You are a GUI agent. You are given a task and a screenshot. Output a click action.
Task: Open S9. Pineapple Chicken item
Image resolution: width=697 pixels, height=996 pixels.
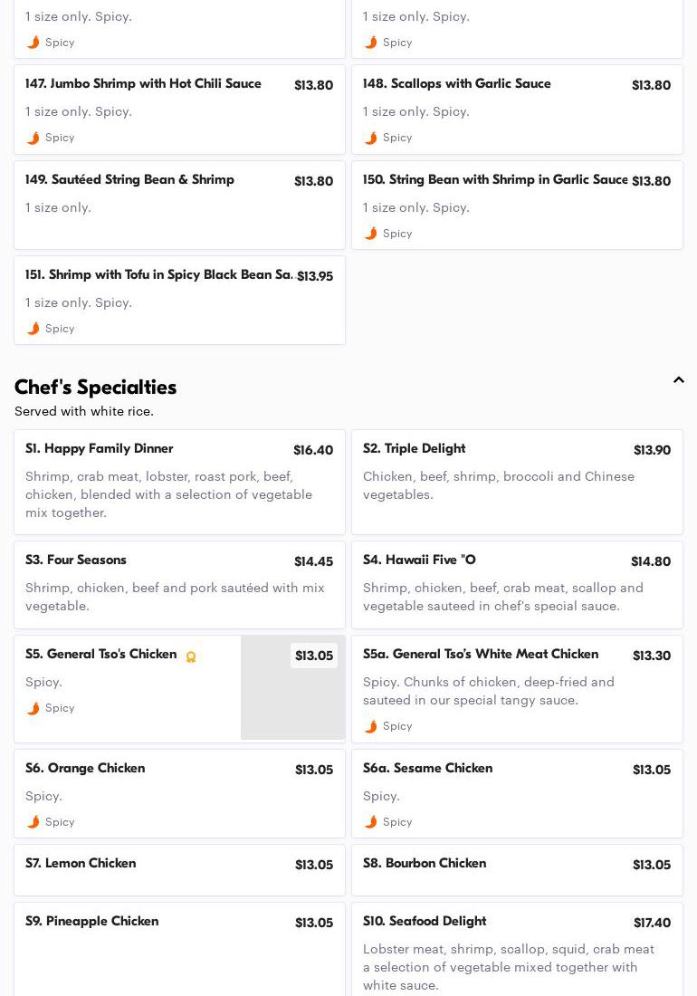179,942
